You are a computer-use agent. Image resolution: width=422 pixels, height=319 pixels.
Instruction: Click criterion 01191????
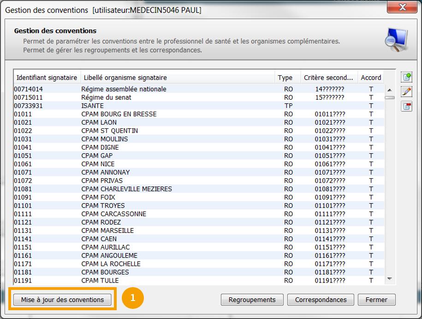coord(330,281)
